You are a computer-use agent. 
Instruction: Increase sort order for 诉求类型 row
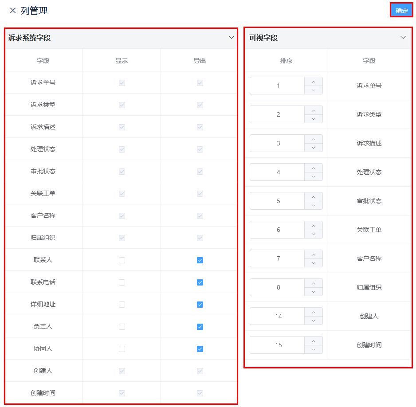point(314,110)
